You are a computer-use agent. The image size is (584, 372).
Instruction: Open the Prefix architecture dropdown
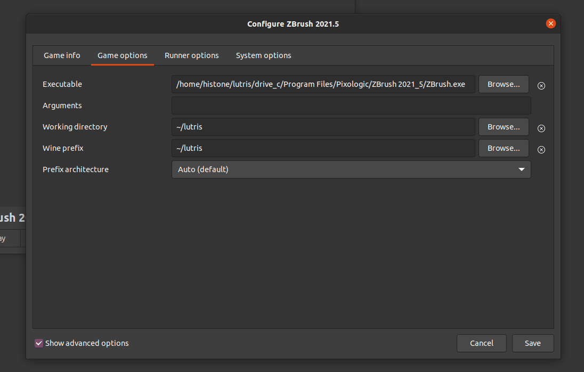click(351, 169)
